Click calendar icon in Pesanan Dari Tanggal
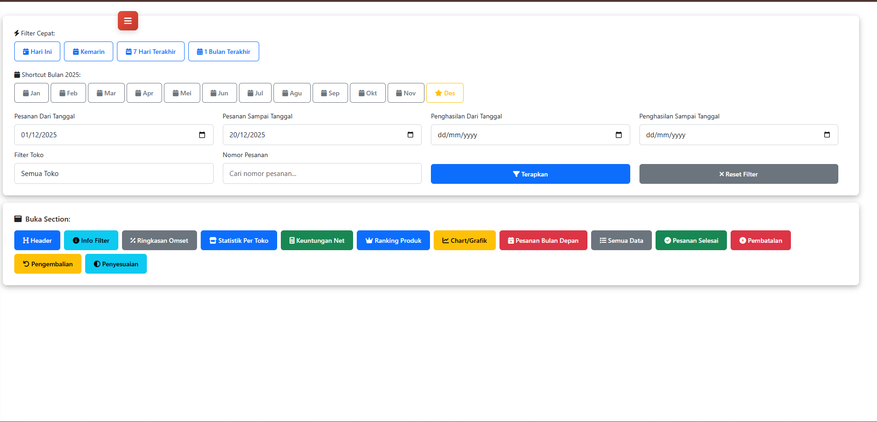This screenshot has width=877, height=422. click(x=202, y=135)
